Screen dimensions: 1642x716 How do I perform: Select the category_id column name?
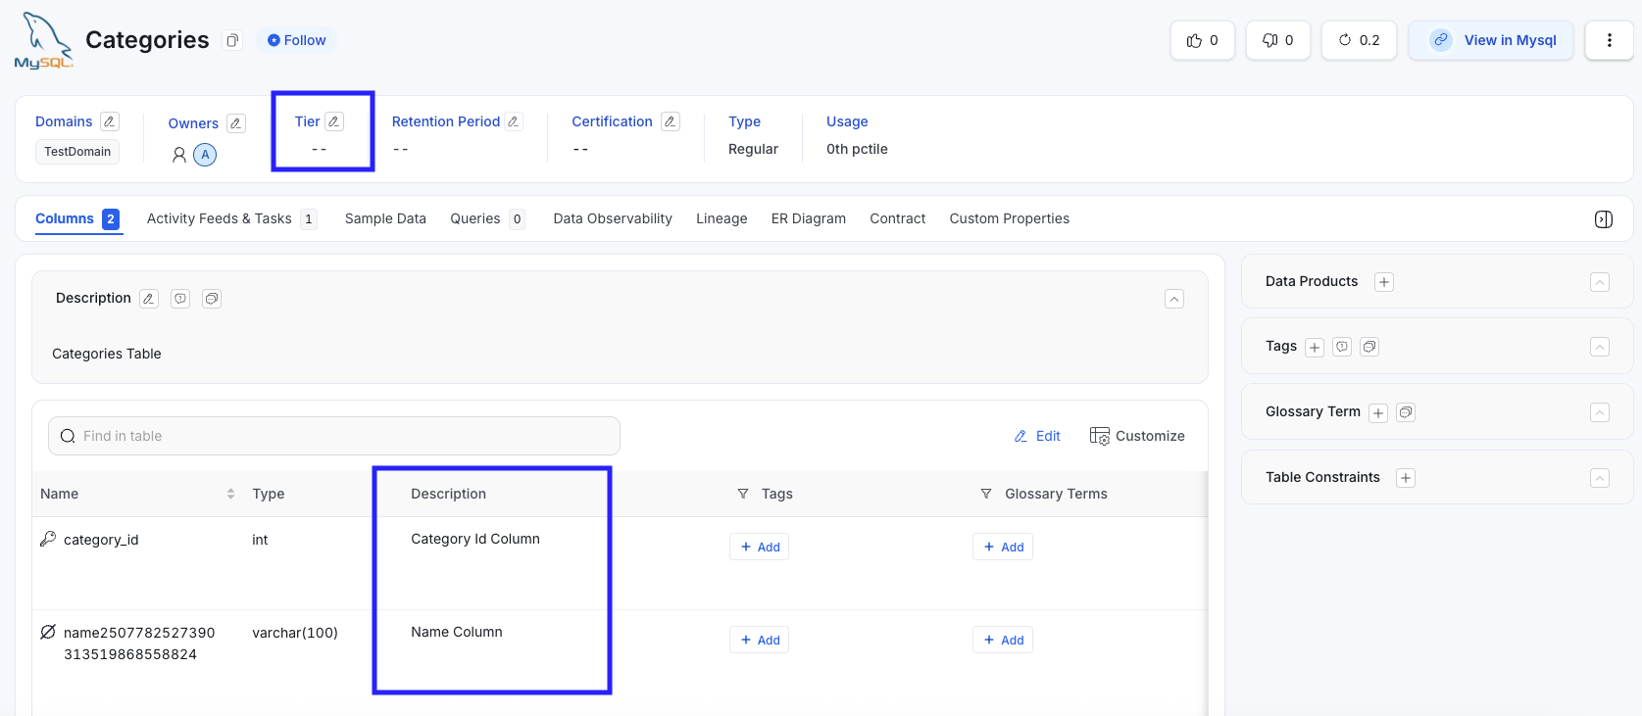point(101,540)
